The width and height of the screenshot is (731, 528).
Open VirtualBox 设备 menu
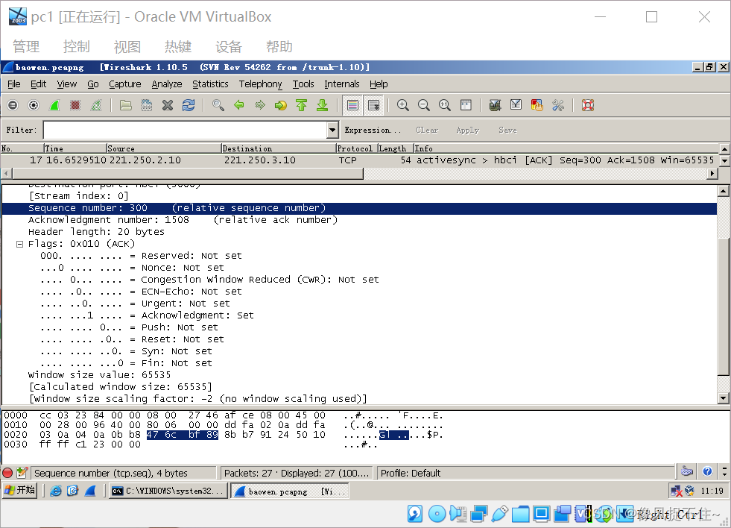point(229,47)
